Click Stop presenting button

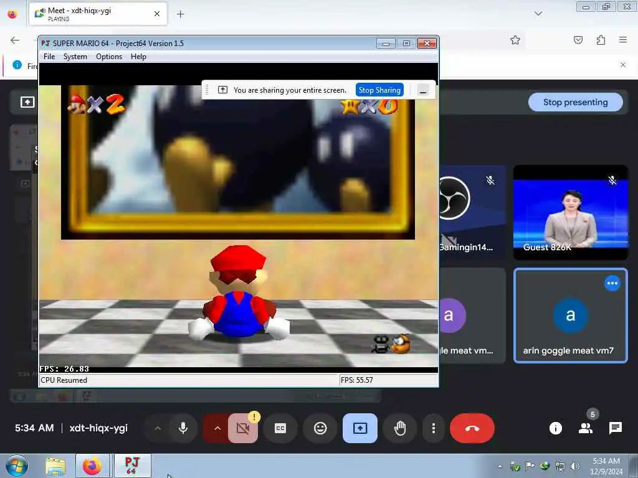point(575,102)
